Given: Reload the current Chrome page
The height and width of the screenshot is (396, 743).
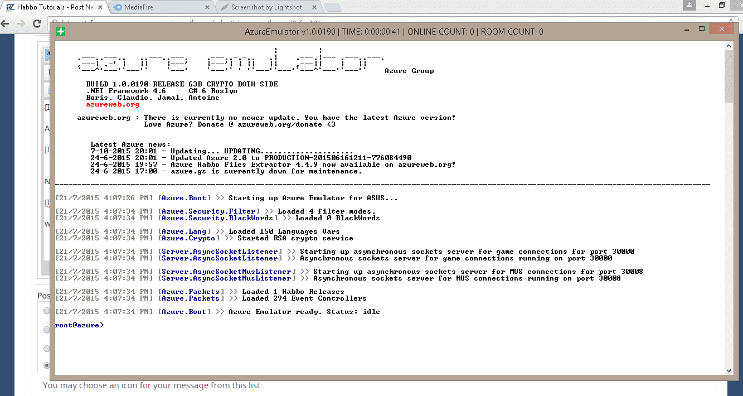Looking at the screenshot, I should click(37, 24).
